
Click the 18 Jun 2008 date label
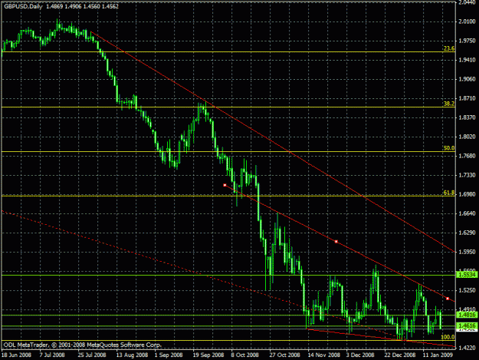pos(16,355)
